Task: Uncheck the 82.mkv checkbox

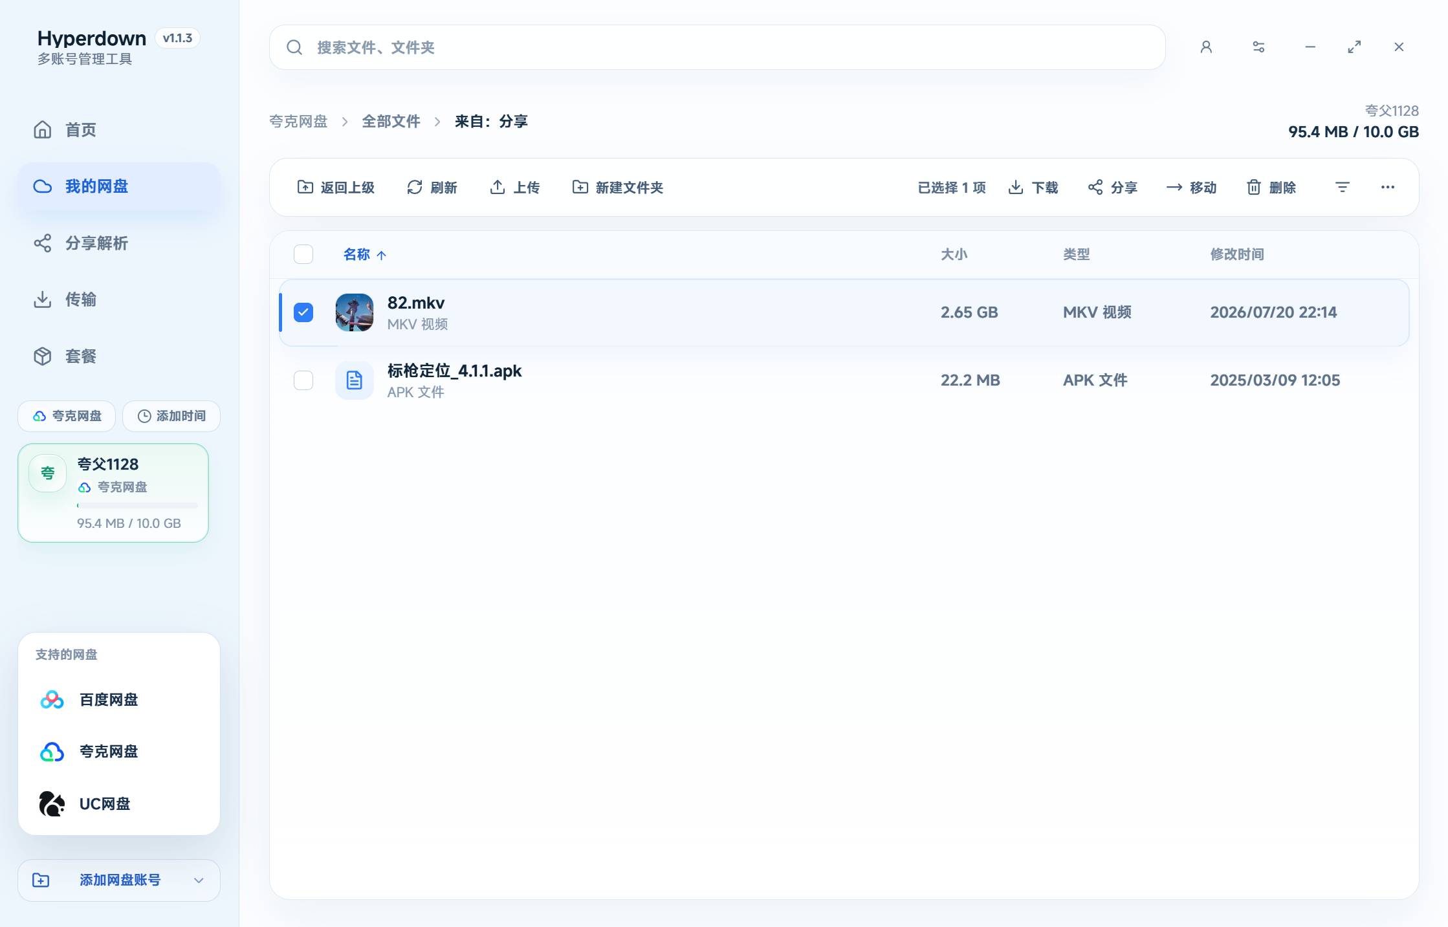Action: (x=303, y=312)
